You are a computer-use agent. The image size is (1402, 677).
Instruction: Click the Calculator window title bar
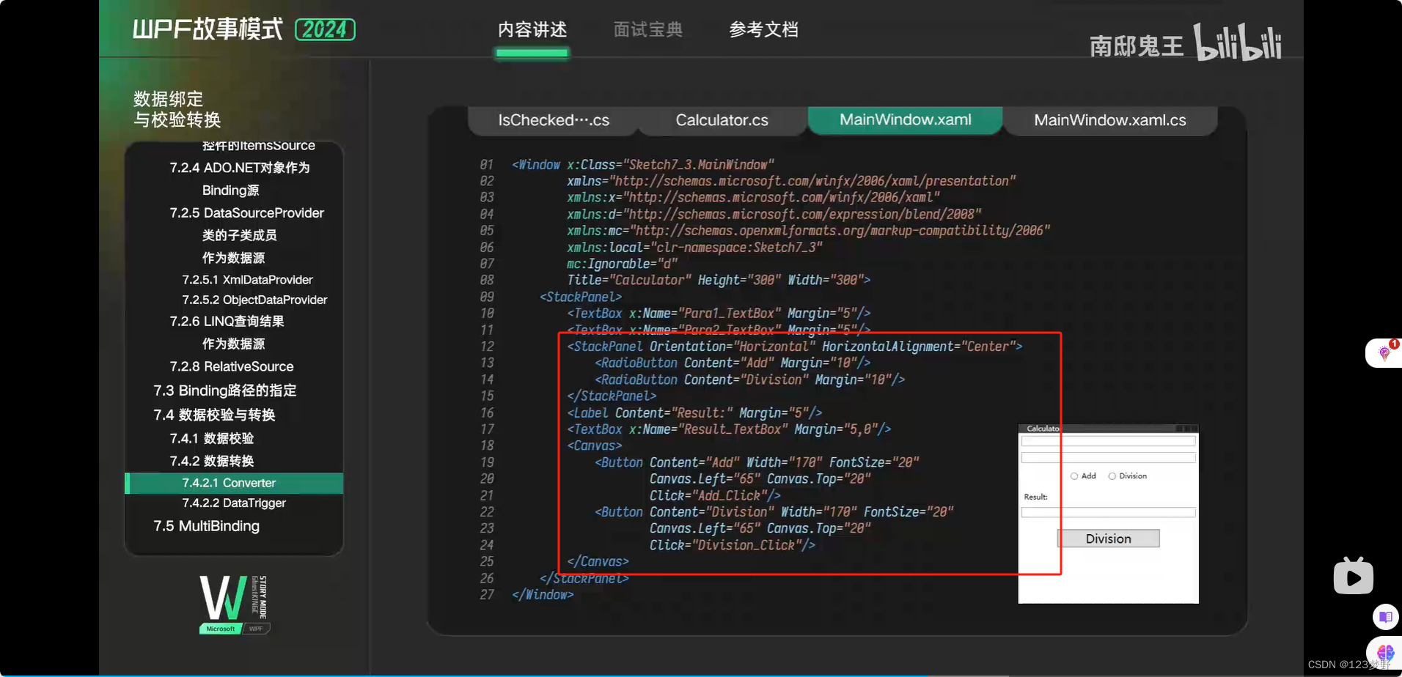coord(1108,429)
